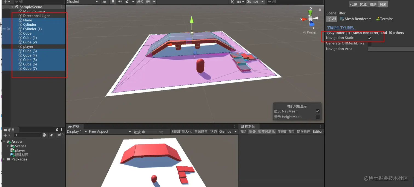Open grid settings dropdown arrow
414x187 pixels.
(x=154, y=2)
